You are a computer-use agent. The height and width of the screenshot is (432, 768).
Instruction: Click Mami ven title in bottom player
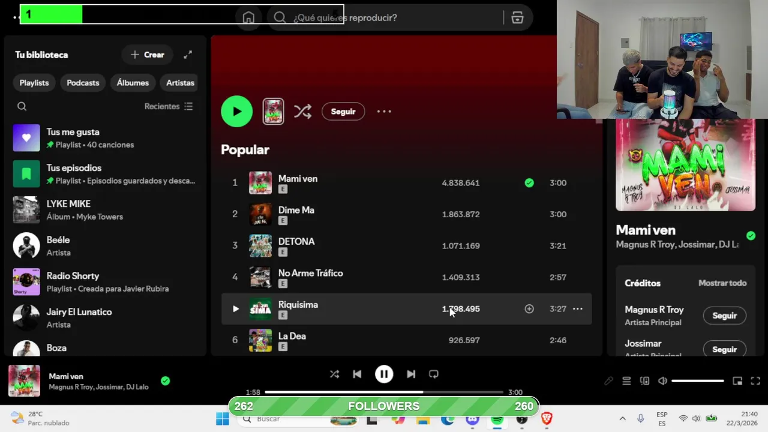[66, 376]
